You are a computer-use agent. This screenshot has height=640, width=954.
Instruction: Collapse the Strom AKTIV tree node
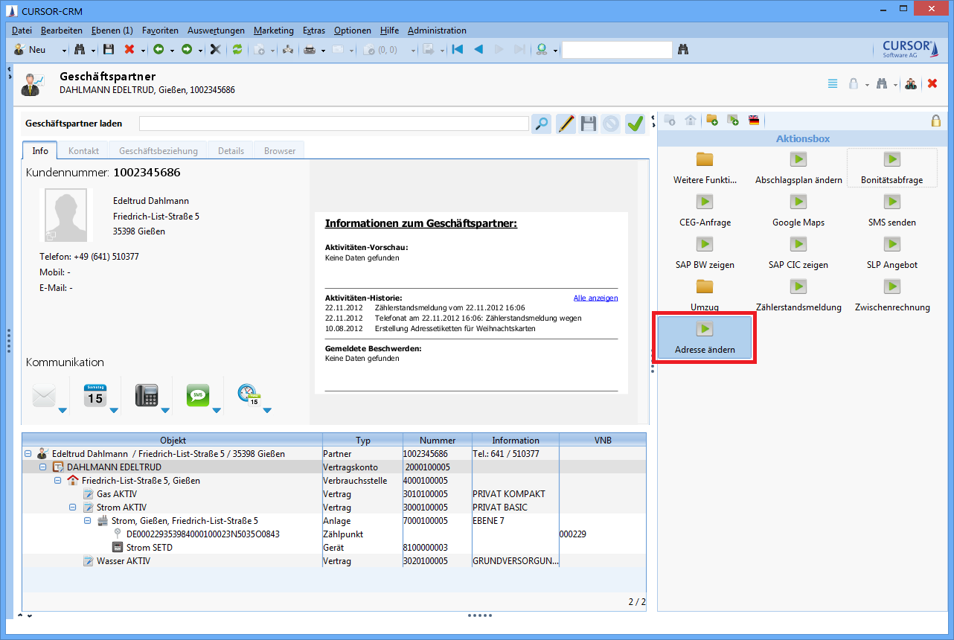pos(73,508)
